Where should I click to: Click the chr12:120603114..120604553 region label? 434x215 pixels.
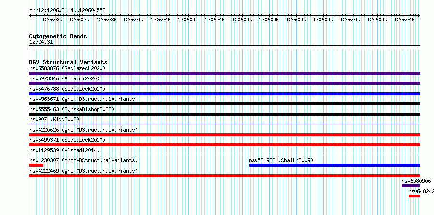(x=67, y=10)
